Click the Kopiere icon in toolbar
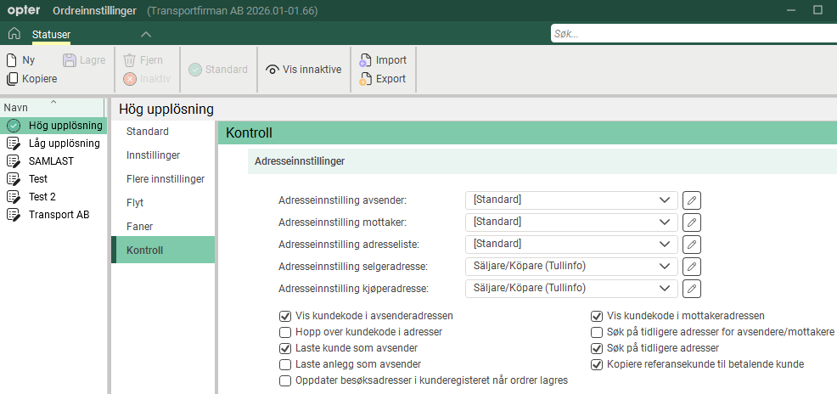837x394 pixels. (x=12, y=79)
